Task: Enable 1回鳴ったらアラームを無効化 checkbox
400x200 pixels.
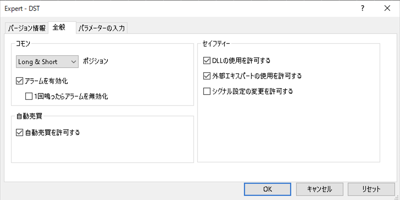Action: click(29, 96)
